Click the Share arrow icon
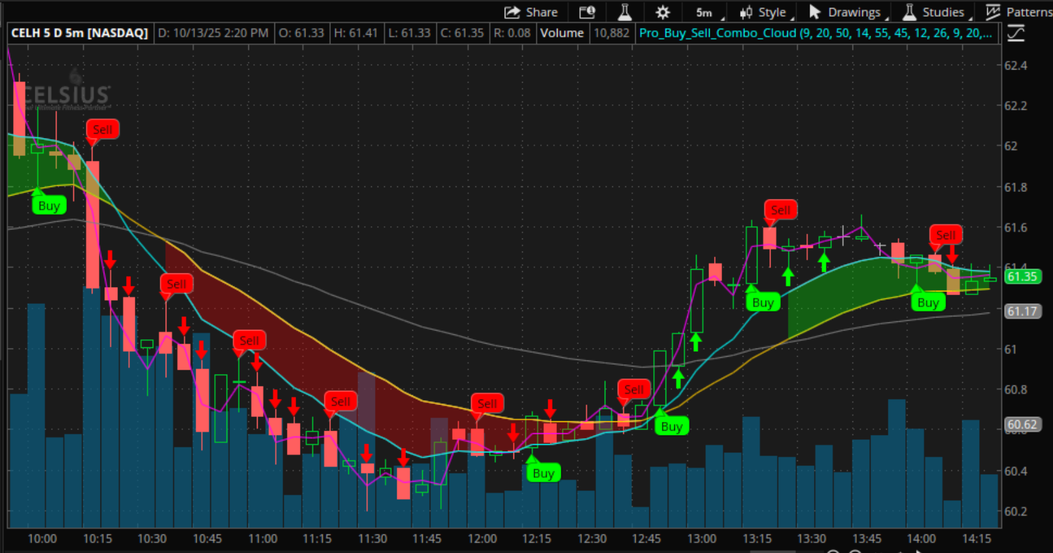This screenshot has width=1053, height=553. click(512, 12)
